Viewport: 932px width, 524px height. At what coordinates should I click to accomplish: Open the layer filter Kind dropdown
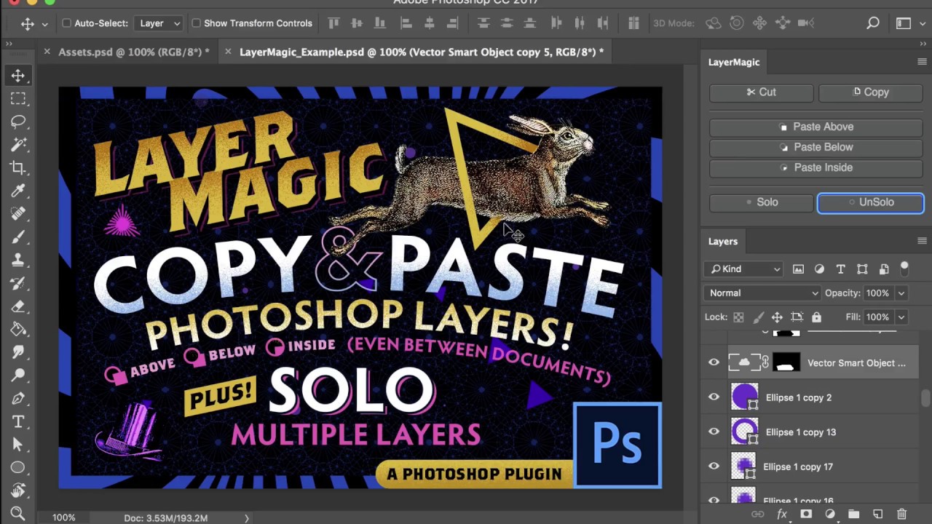coord(743,269)
